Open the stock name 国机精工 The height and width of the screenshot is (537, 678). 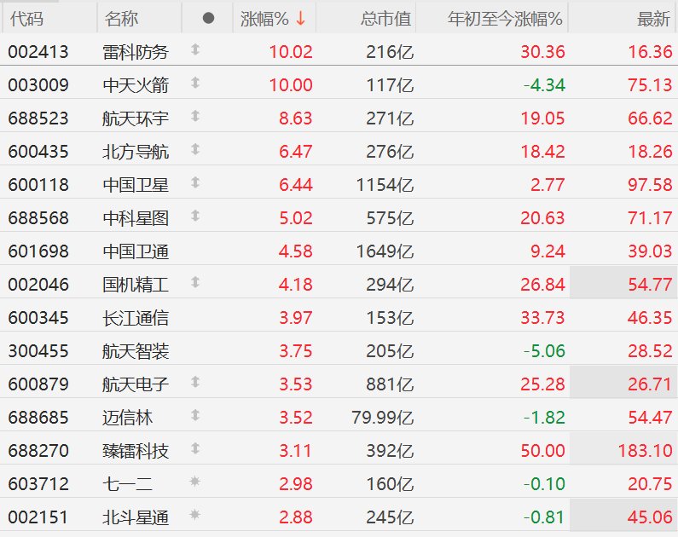(136, 285)
